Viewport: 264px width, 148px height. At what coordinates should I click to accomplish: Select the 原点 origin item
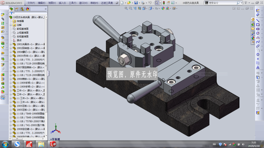click(x=19, y=40)
